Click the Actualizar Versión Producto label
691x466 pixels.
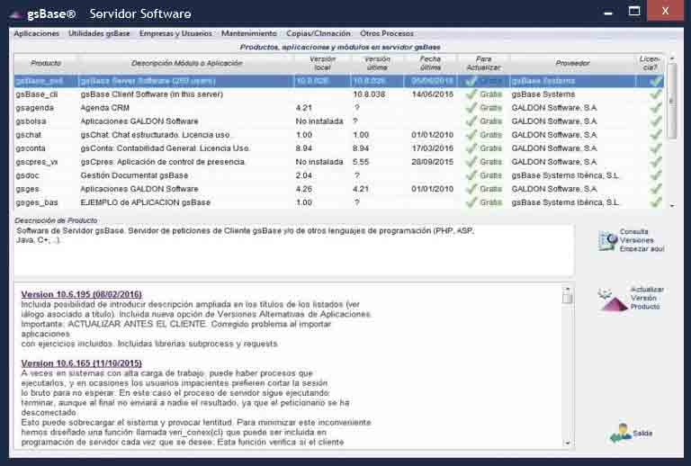(x=647, y=298)
